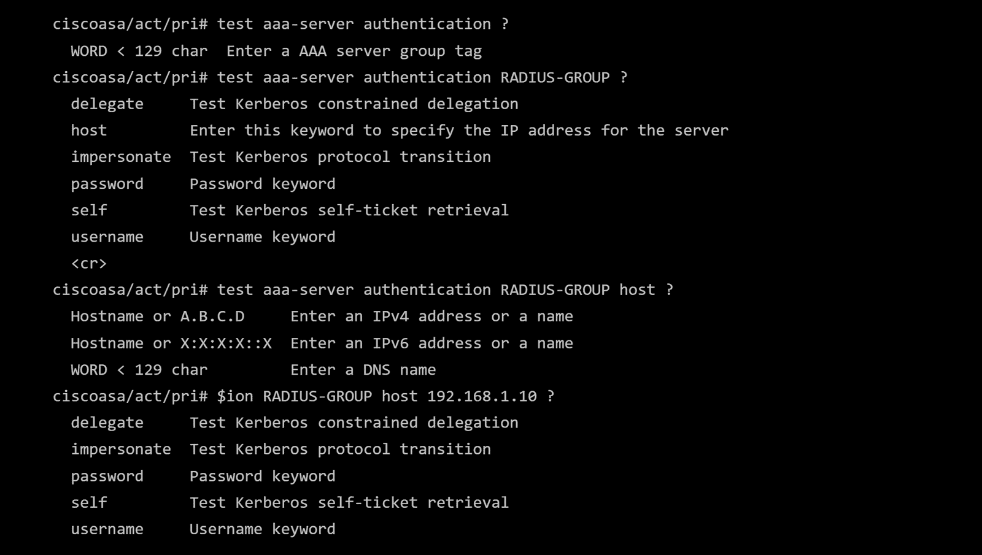Click the IP address 192.168.1.10
The width and height of the screenshot is (982, 555).
(482, 396)
